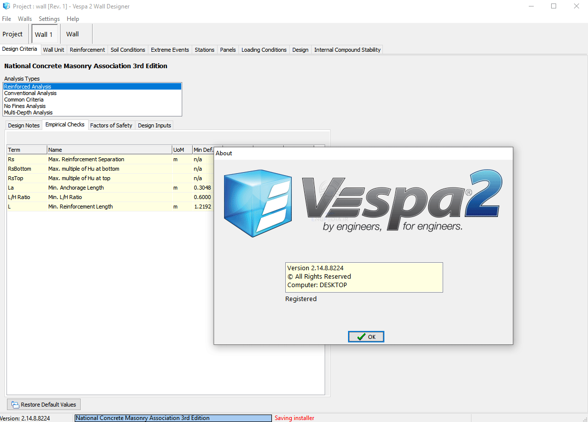
Task: Switch to the Stations tab
Action: [204, 50]
